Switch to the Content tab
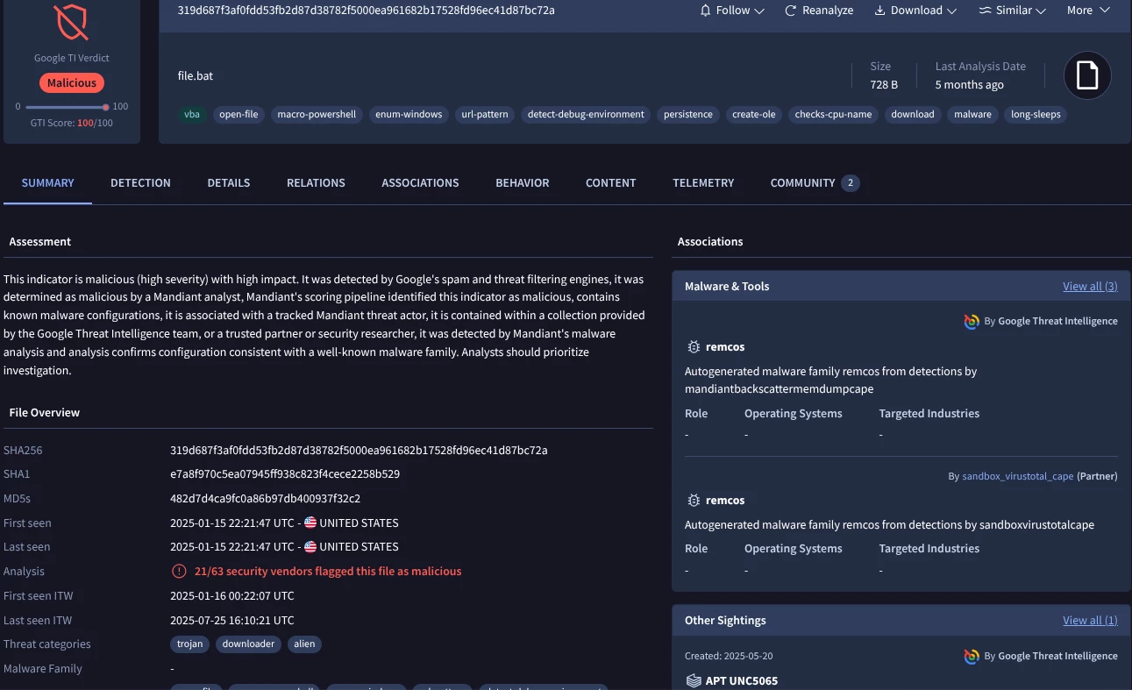The image size is (1132, 690). coord(611,183)
